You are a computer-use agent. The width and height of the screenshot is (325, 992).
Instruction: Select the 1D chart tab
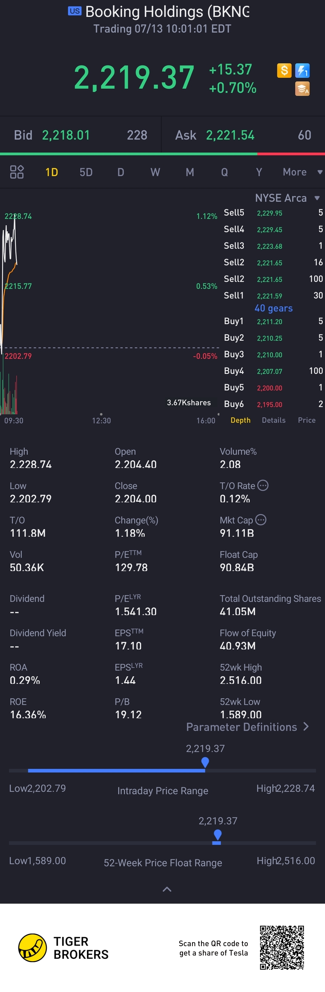(x=51, y=172)
